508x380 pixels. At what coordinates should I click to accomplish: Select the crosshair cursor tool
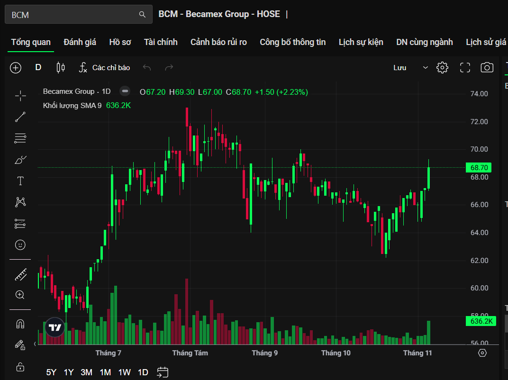tap(20, 96)
